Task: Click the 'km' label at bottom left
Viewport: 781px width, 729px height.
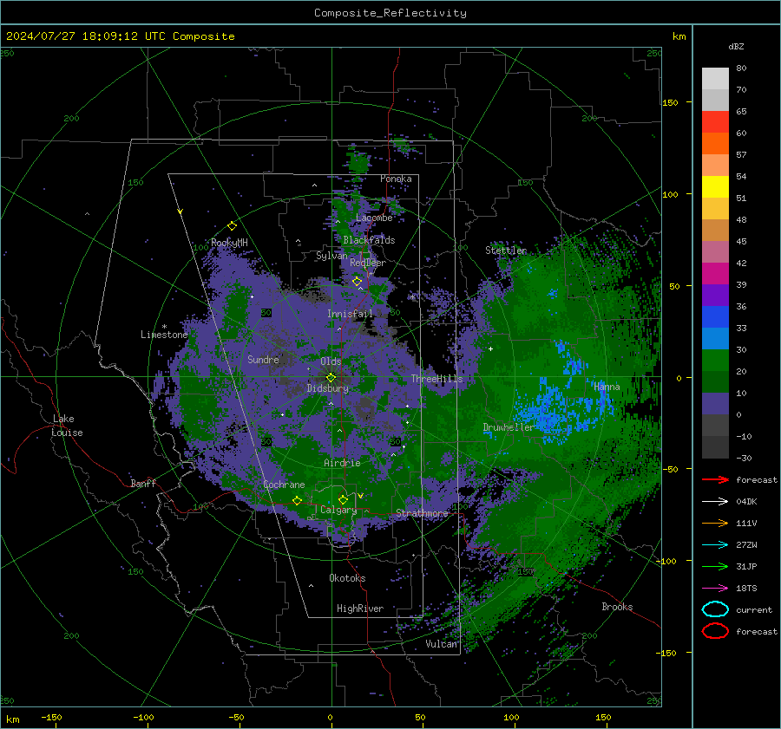Action: pyautogui.click(x=12, y=719)
